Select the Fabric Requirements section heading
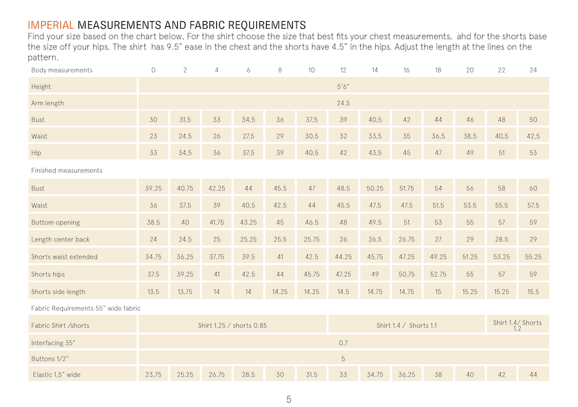The width and height of the screenshot is (578, 407). point(85,309)
